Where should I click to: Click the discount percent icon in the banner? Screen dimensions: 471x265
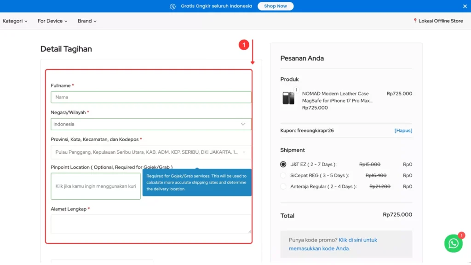[x=173, y=6]
